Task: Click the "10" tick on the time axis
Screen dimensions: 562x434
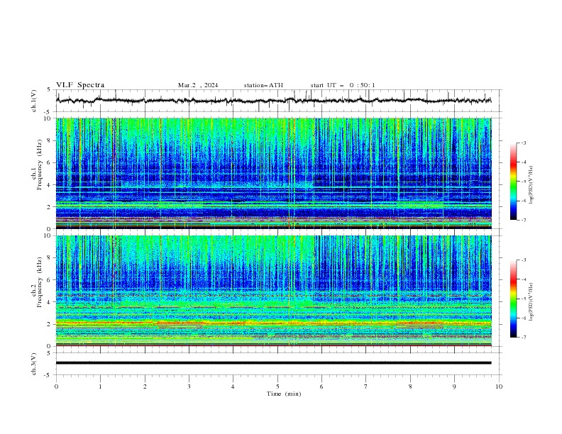Action: tap(499, 386)
